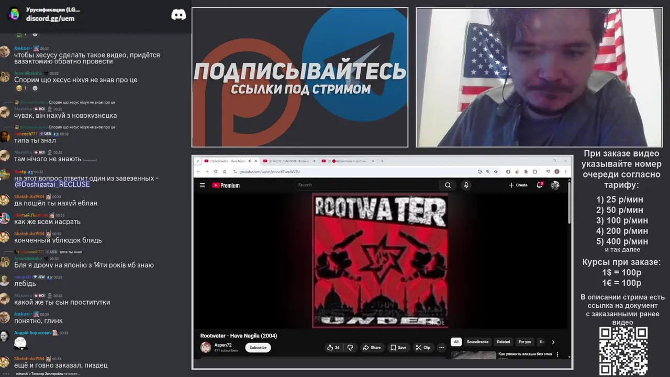The height and width of the screenshot is (377, 670).
Task: Select the Related filter chip
Action: point(504,342)
